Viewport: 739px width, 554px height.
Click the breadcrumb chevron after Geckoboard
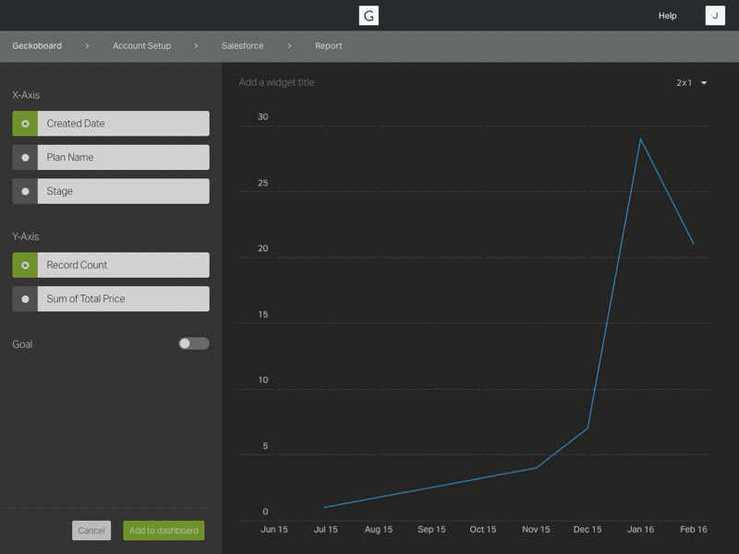[x=85, y=44]
